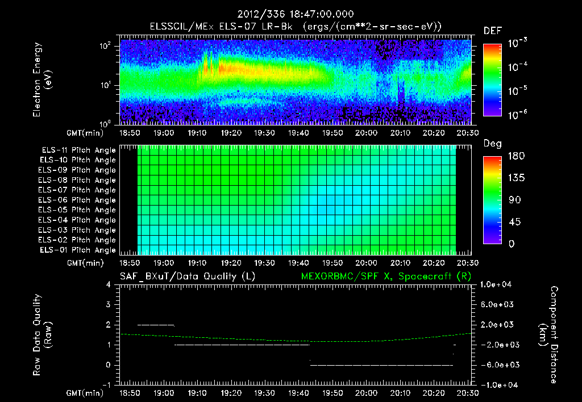Click the 135 tick on Deg scale
This screenshot has height=402, width=582.
516,178
